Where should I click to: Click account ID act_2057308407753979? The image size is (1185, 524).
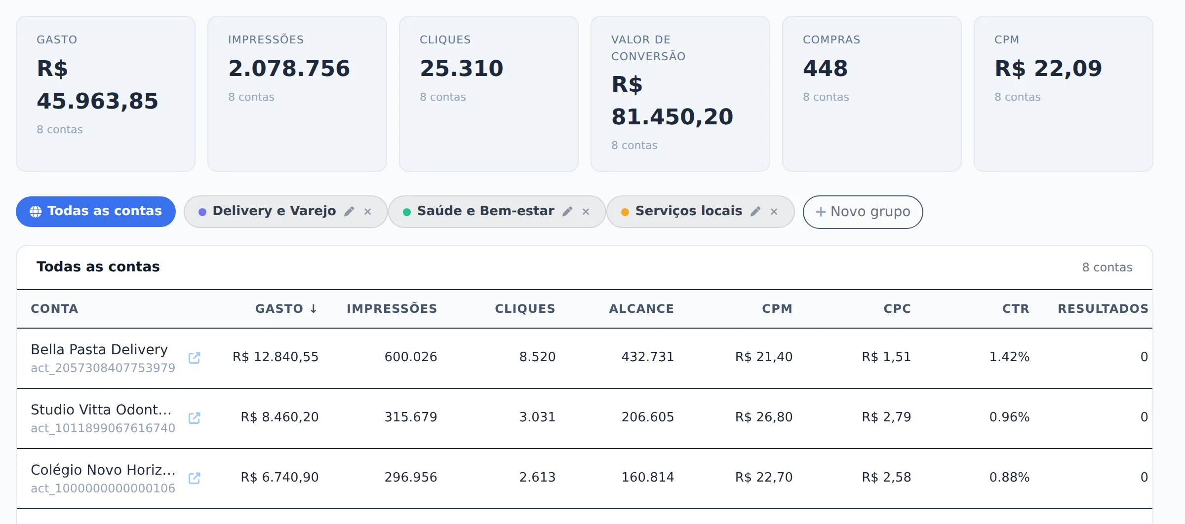coord(103,368)
